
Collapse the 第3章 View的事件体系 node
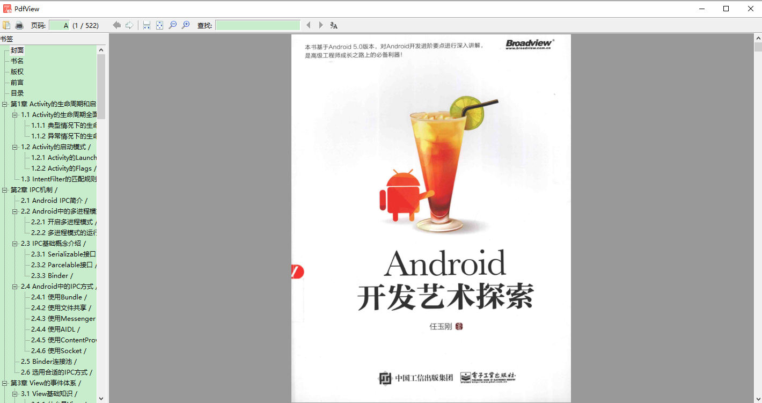tap(5, 383)
